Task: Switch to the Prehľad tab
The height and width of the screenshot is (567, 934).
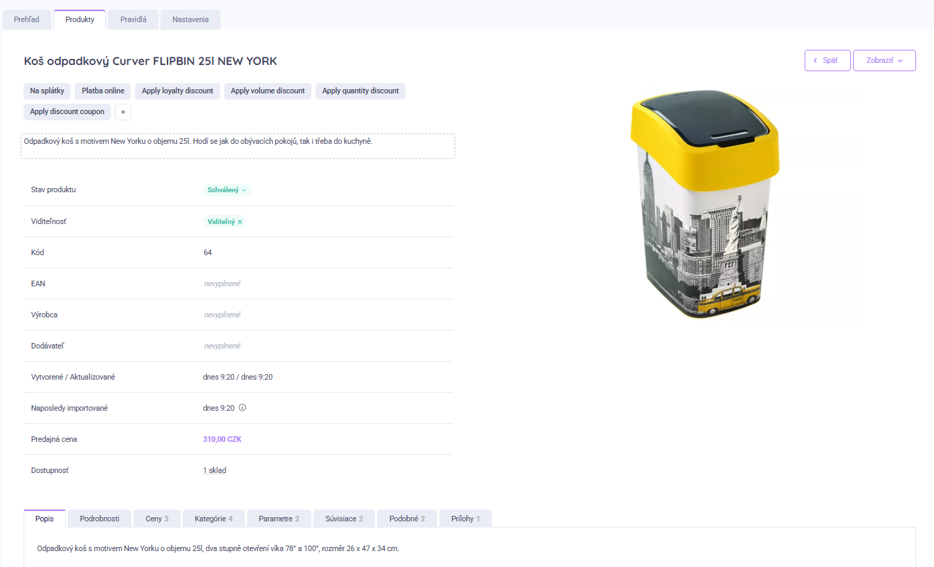Action: tap(26, 20)
